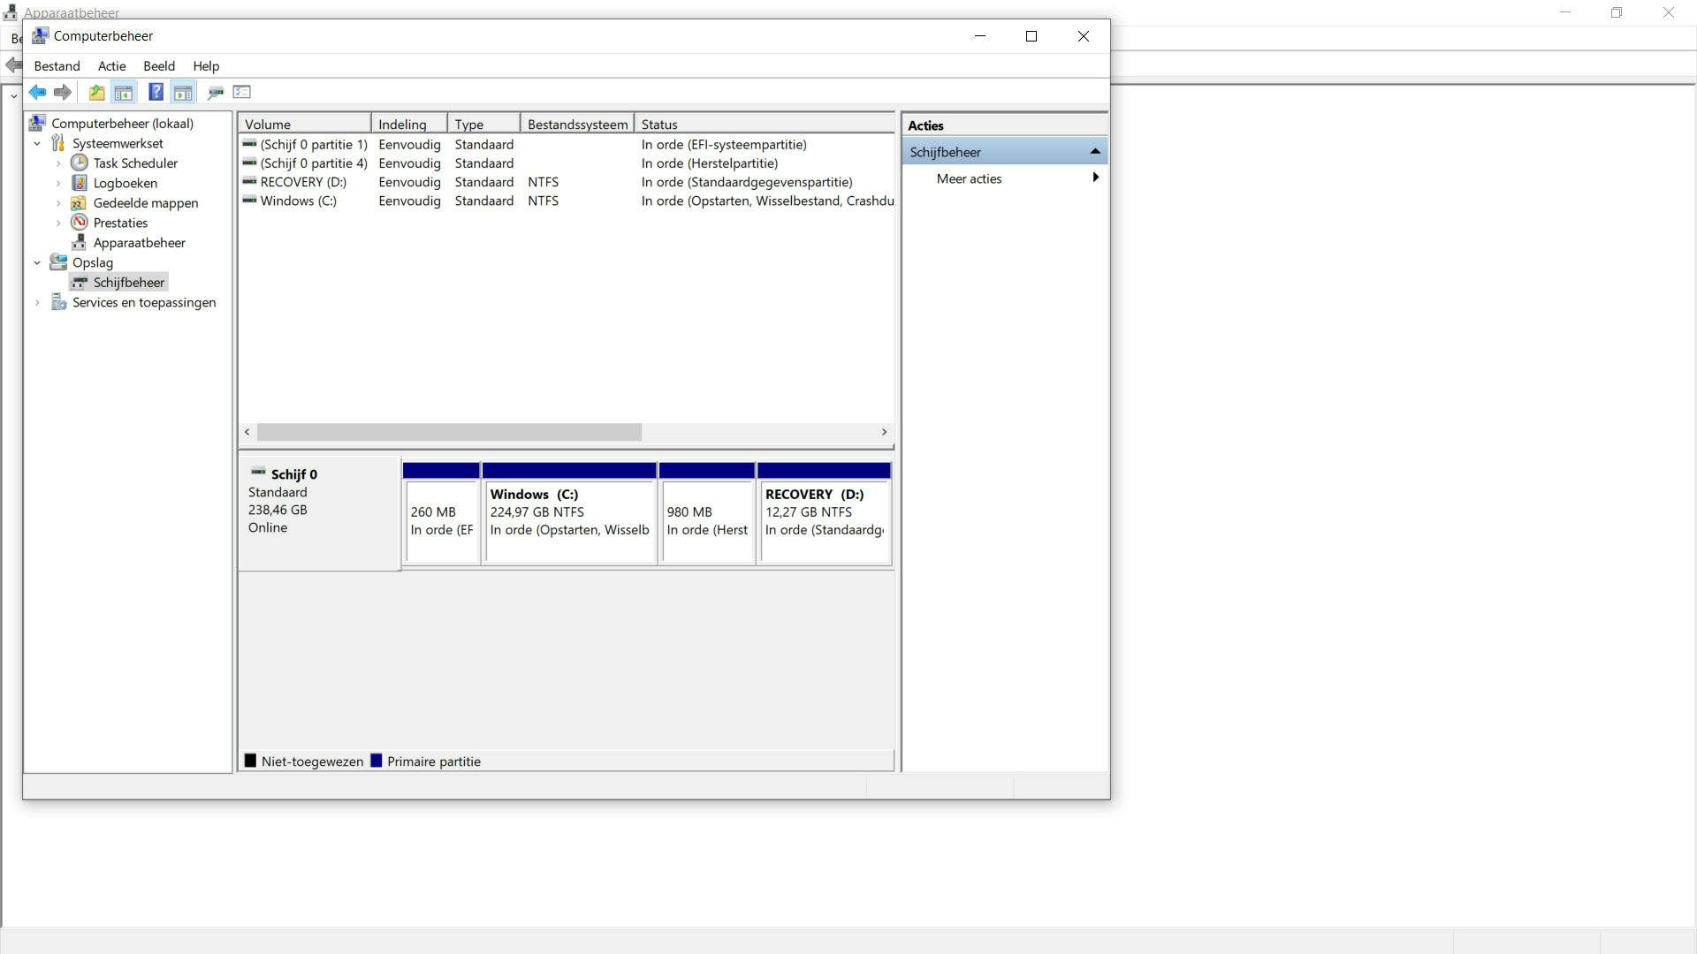Toggle the Show/Hide Console Tree icon
This screenshot has height=954, width=1697.
(x=124, y=92)
